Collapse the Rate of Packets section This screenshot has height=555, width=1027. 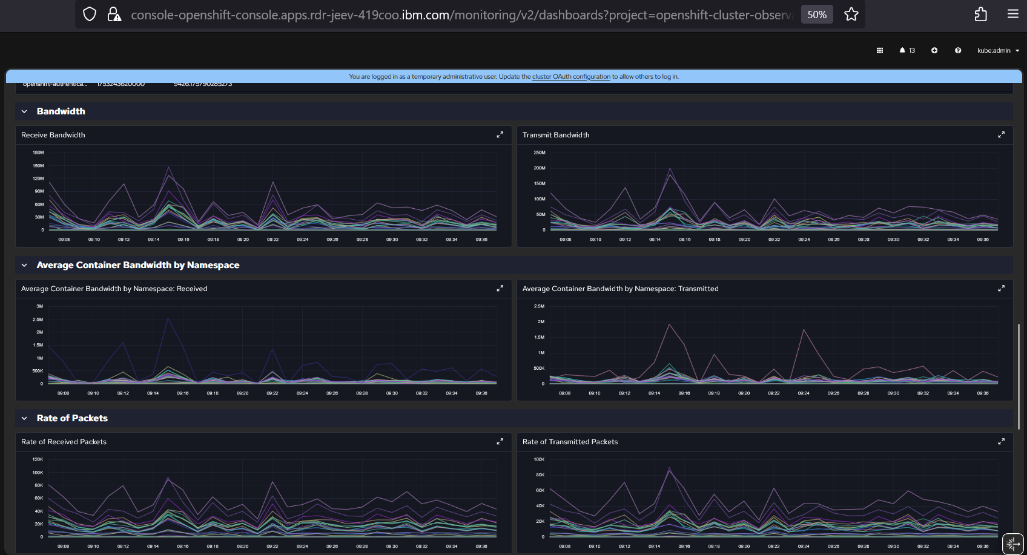24,418
